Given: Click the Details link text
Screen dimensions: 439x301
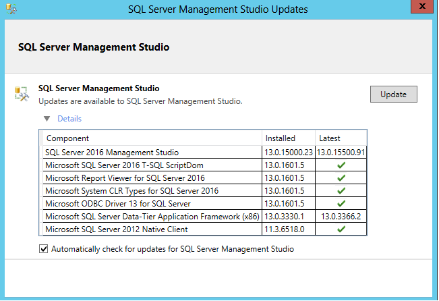Looking at the screenshot, I should [69, 119].
